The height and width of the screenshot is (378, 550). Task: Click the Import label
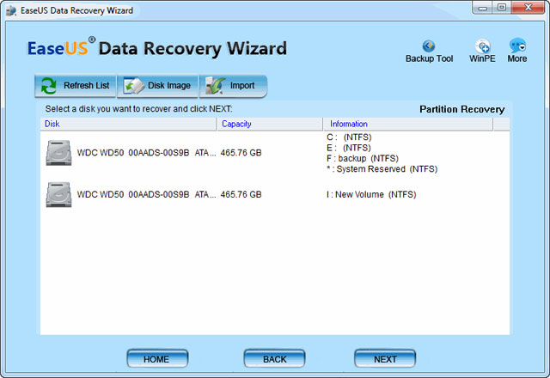coord(242,86)
